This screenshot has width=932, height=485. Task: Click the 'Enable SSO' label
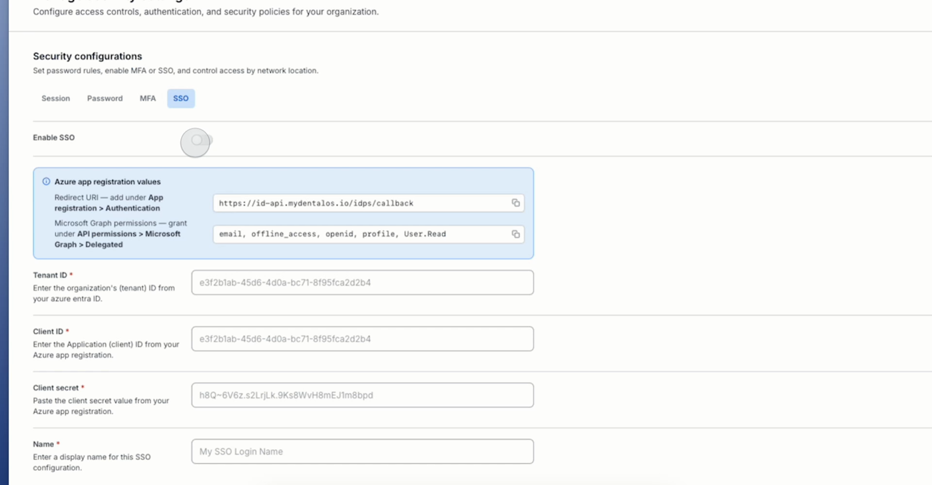54,138
